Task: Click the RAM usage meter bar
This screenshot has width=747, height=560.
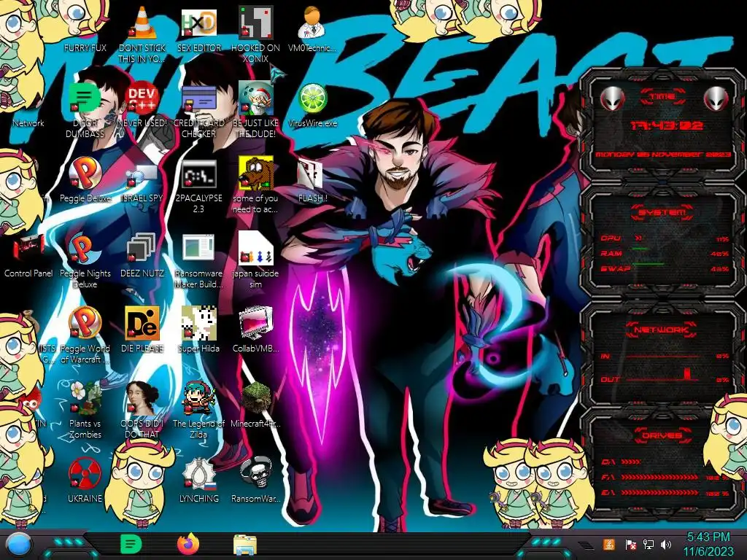Action: (640, 249)
